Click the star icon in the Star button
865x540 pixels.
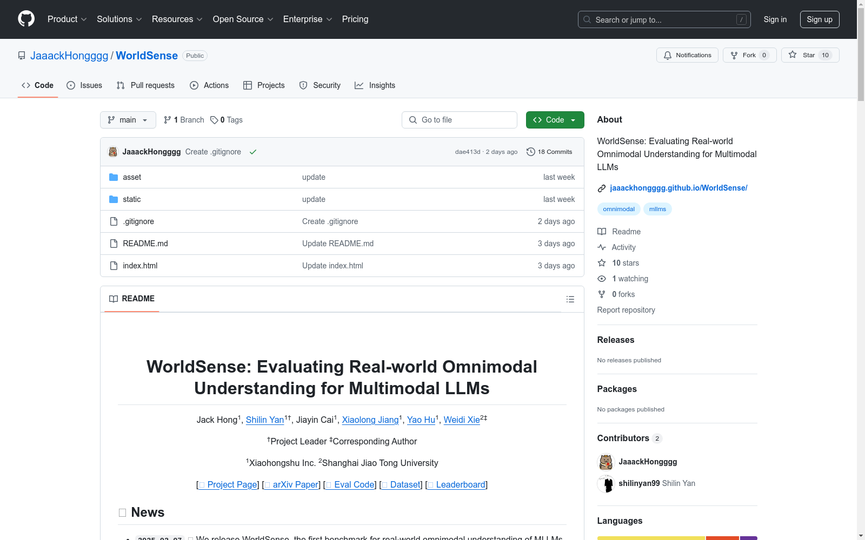[793, 55]
